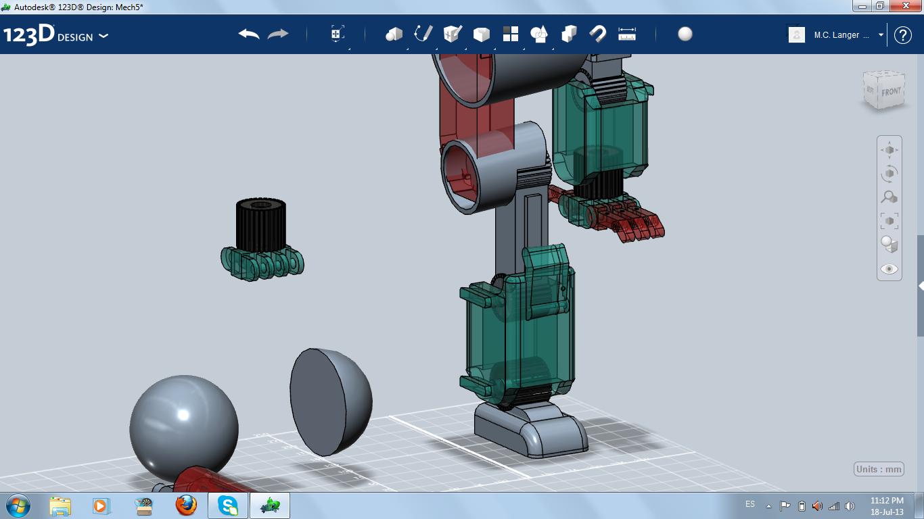Open the Help question mark
The height and width of the screenshot is (519, 924).
[x=903, y=35]
